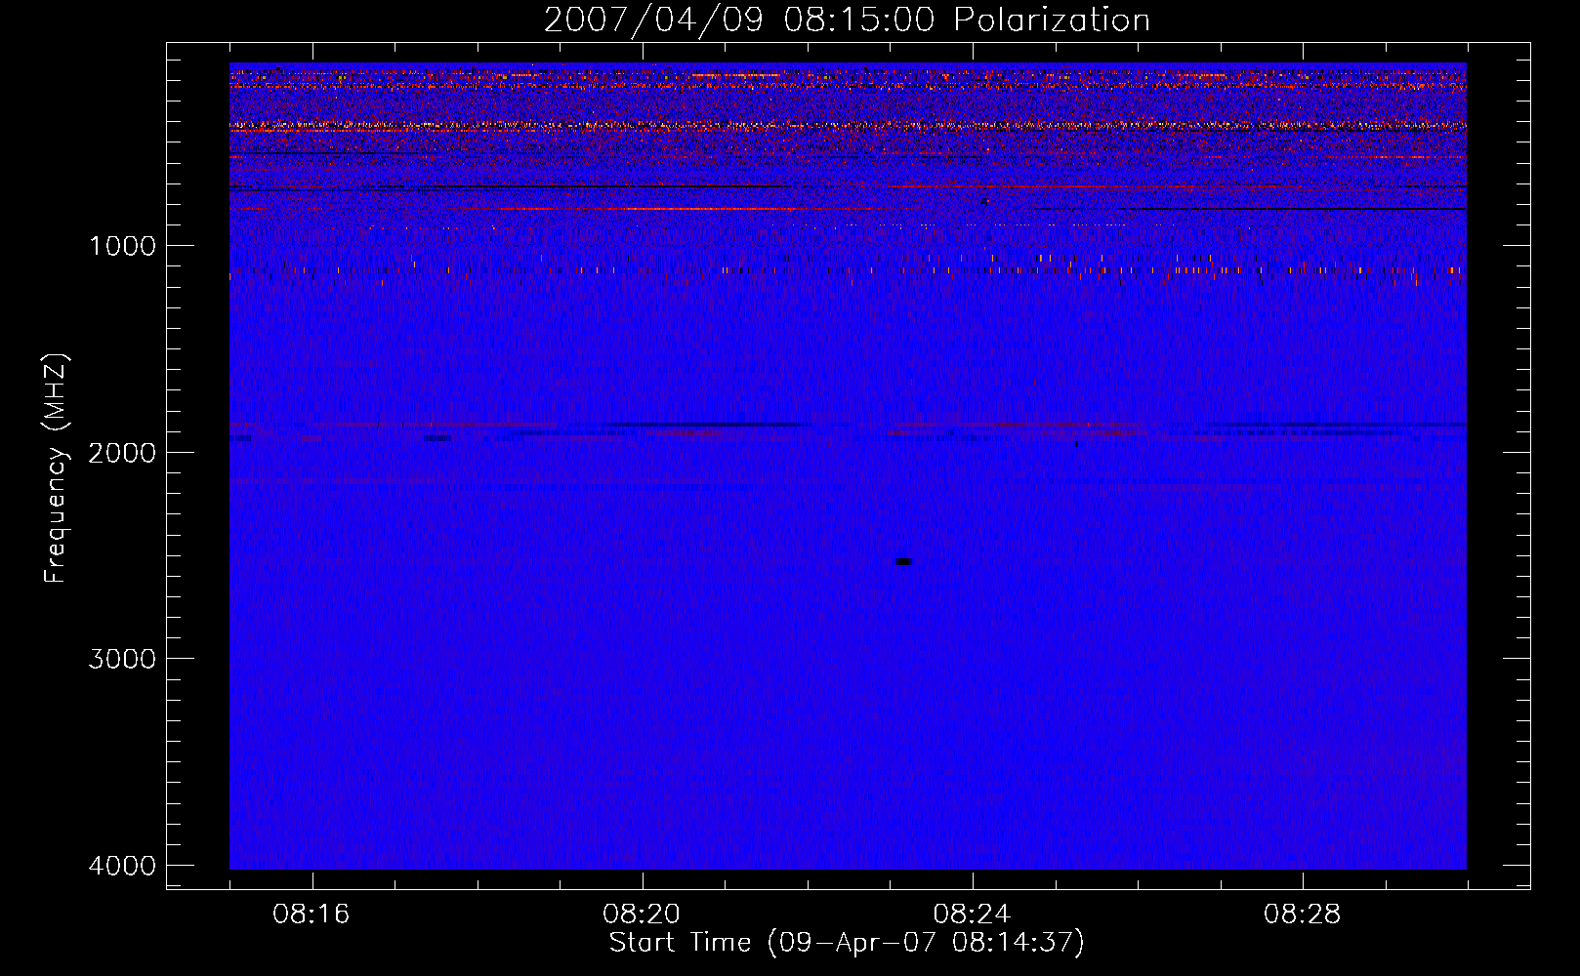
Task: Click the small dark rectangle near 2500 MHz
Action: (903, 561)
